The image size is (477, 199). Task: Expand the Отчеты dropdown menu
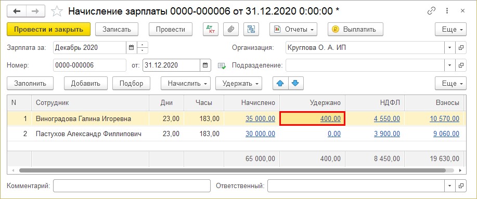point(293,30)
